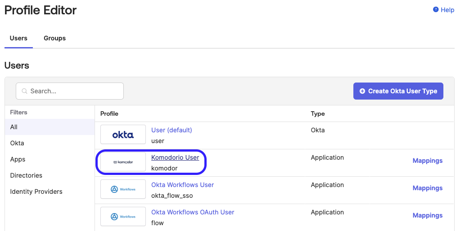Select the Okta filter
Viewport: 456px width, 231px height.
[x=50, y=143]
